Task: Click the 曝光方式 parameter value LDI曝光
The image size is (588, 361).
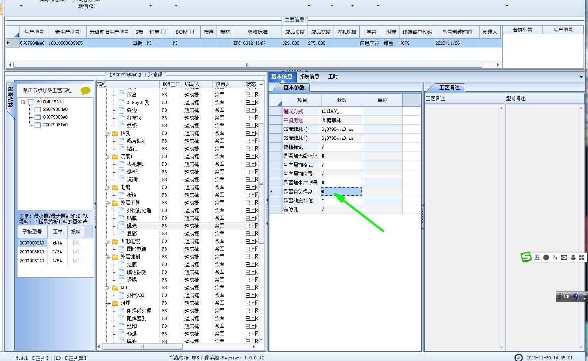Action: (341, 111)
